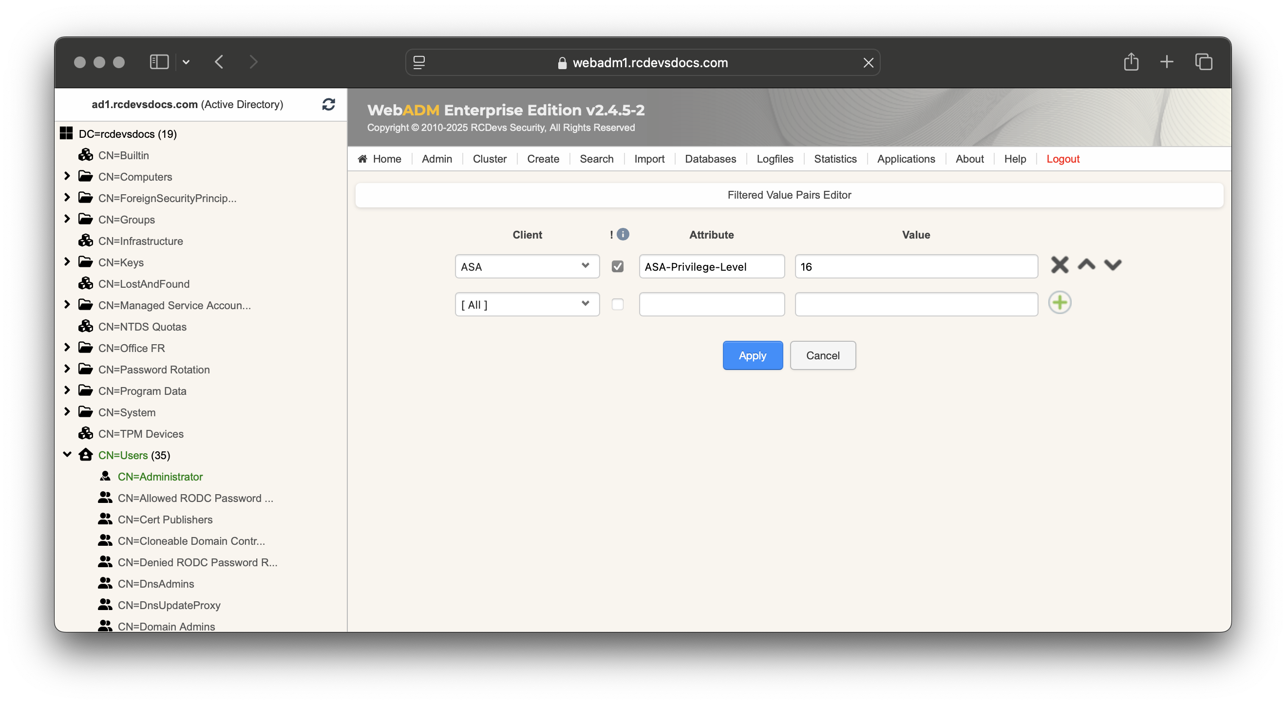Uncheck the negation checkbox on ASA row
1286x704 pixels.
point(617,266)
